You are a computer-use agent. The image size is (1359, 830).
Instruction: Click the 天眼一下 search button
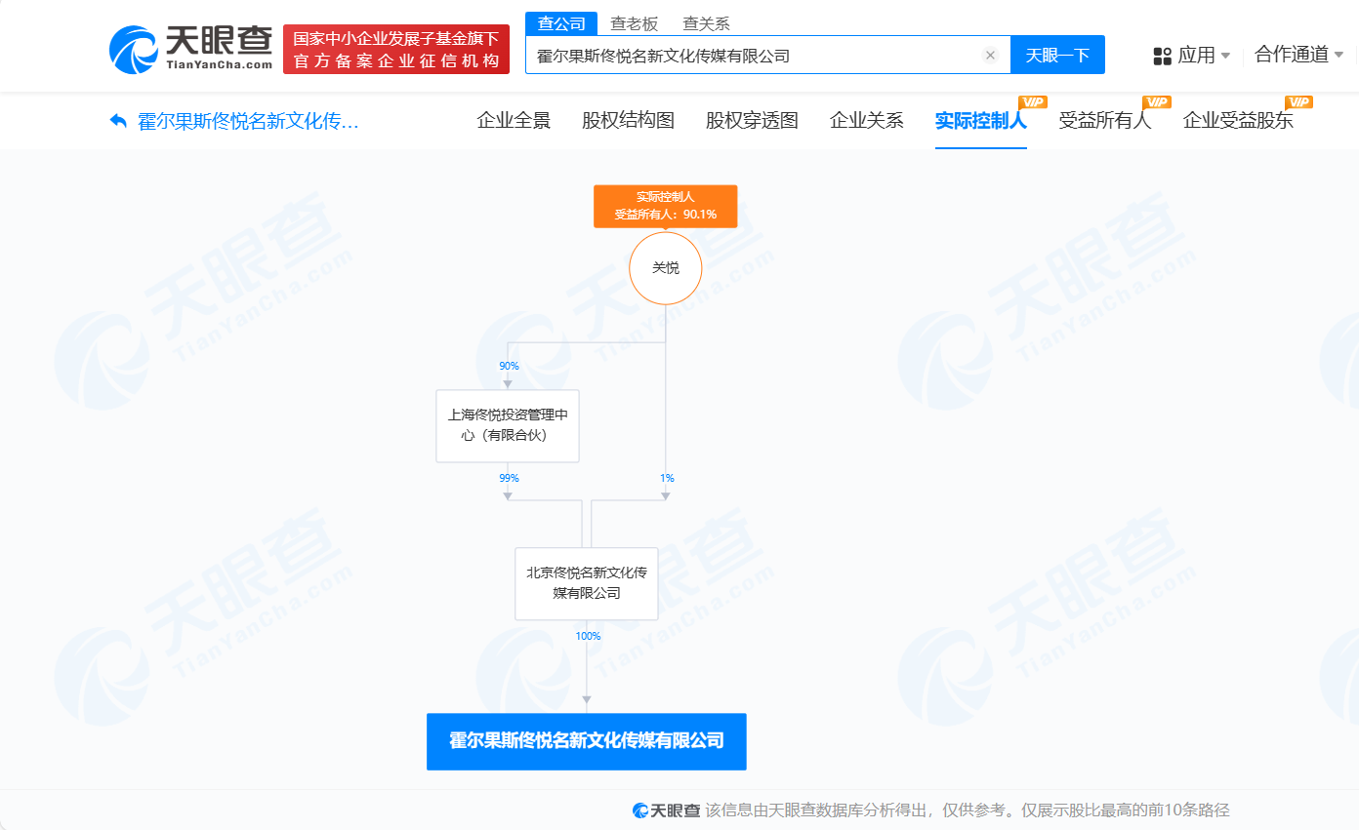(x=1057, y=55)
